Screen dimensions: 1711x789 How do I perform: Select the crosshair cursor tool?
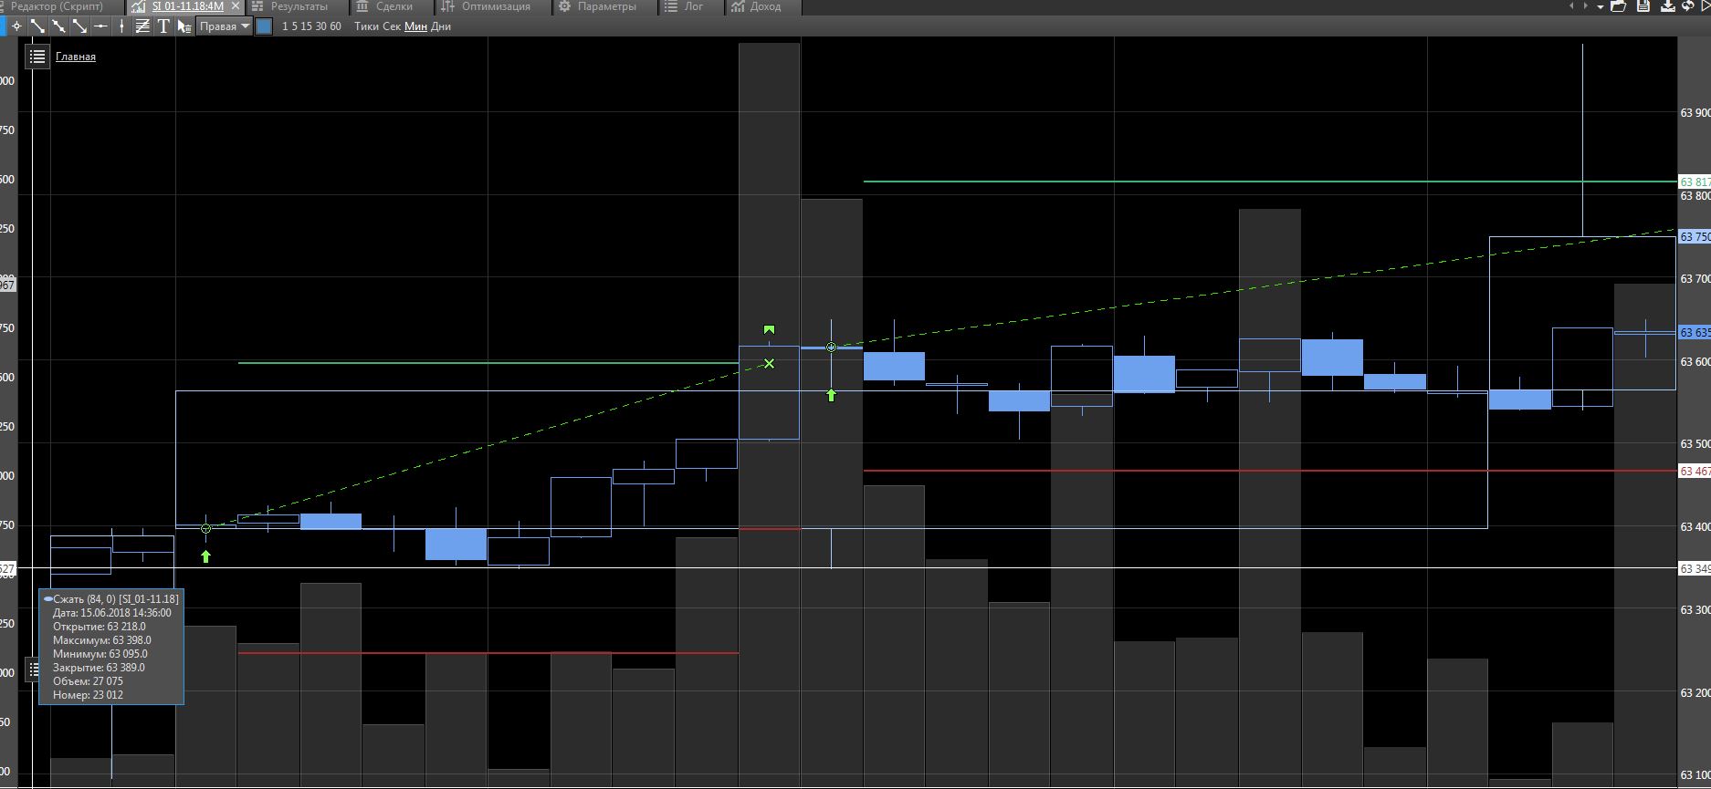pyautogui.click(x=16, y=26)
